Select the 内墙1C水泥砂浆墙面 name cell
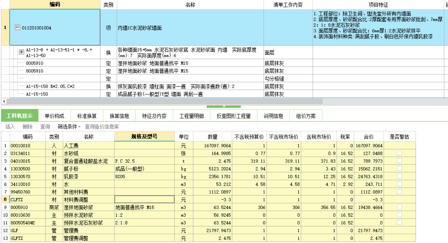 [190, 28]
